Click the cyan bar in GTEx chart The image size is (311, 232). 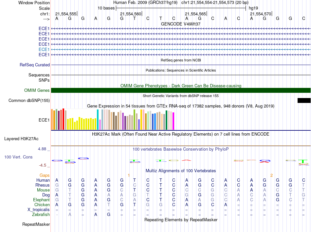[98, 120]
